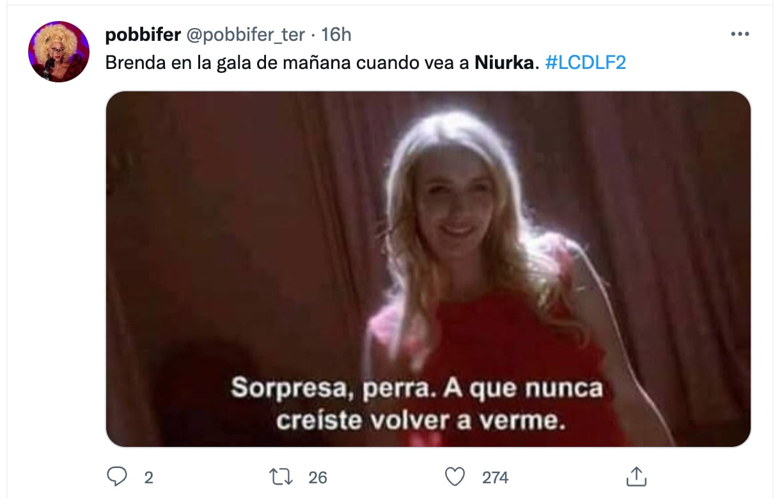The height and width of the screenshot is (498, 775).
Task: Click the reply count 2
Action: tap(148, 478)
